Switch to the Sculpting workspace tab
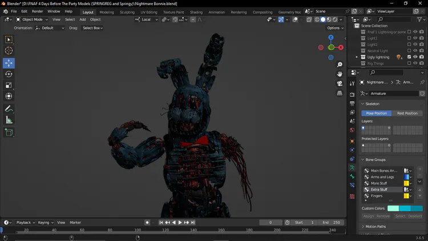Image resolution: width=428 pixels, height=241 pixels. point(127,12)
